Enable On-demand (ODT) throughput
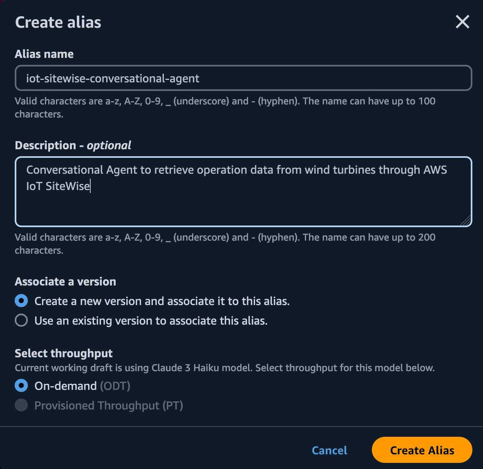 pos(21,385)
